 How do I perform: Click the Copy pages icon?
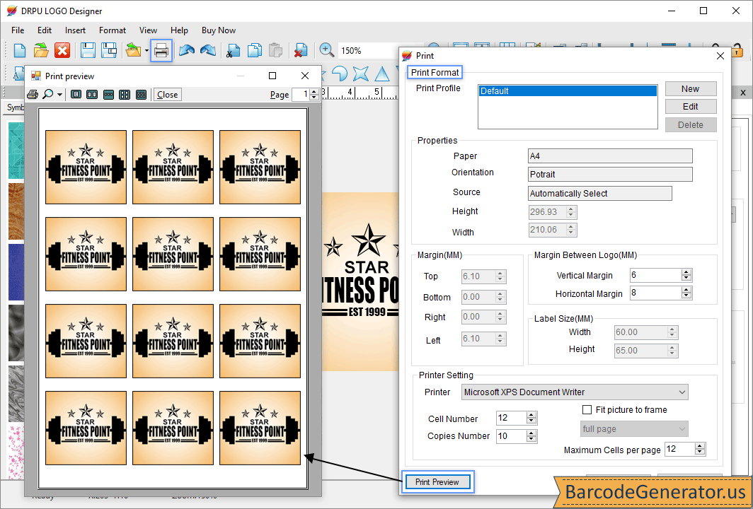point(255,50)
